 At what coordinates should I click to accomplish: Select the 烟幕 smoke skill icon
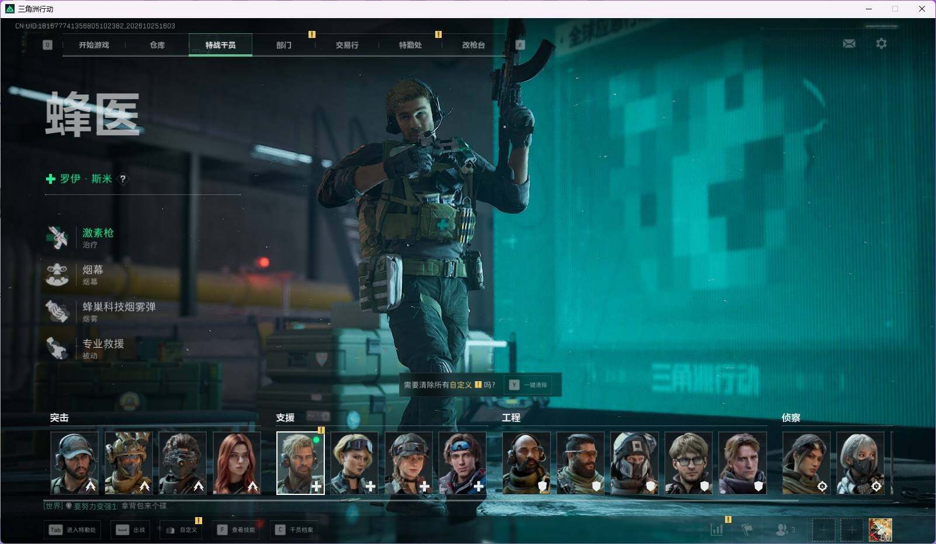click(57, 274)
